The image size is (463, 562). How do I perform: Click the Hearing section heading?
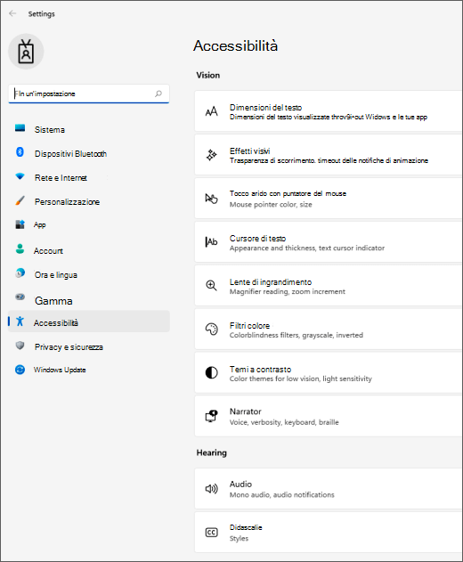(211, 452)
